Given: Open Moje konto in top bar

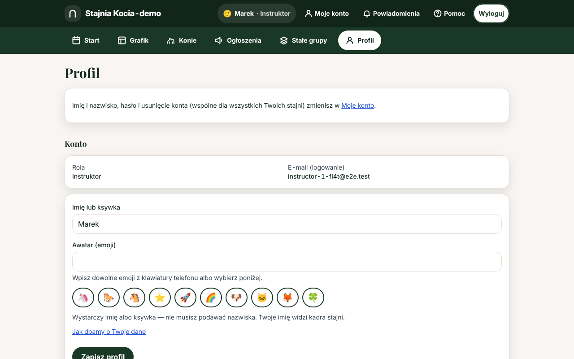Looking at the screenshot, I should [x=327, y=13].
